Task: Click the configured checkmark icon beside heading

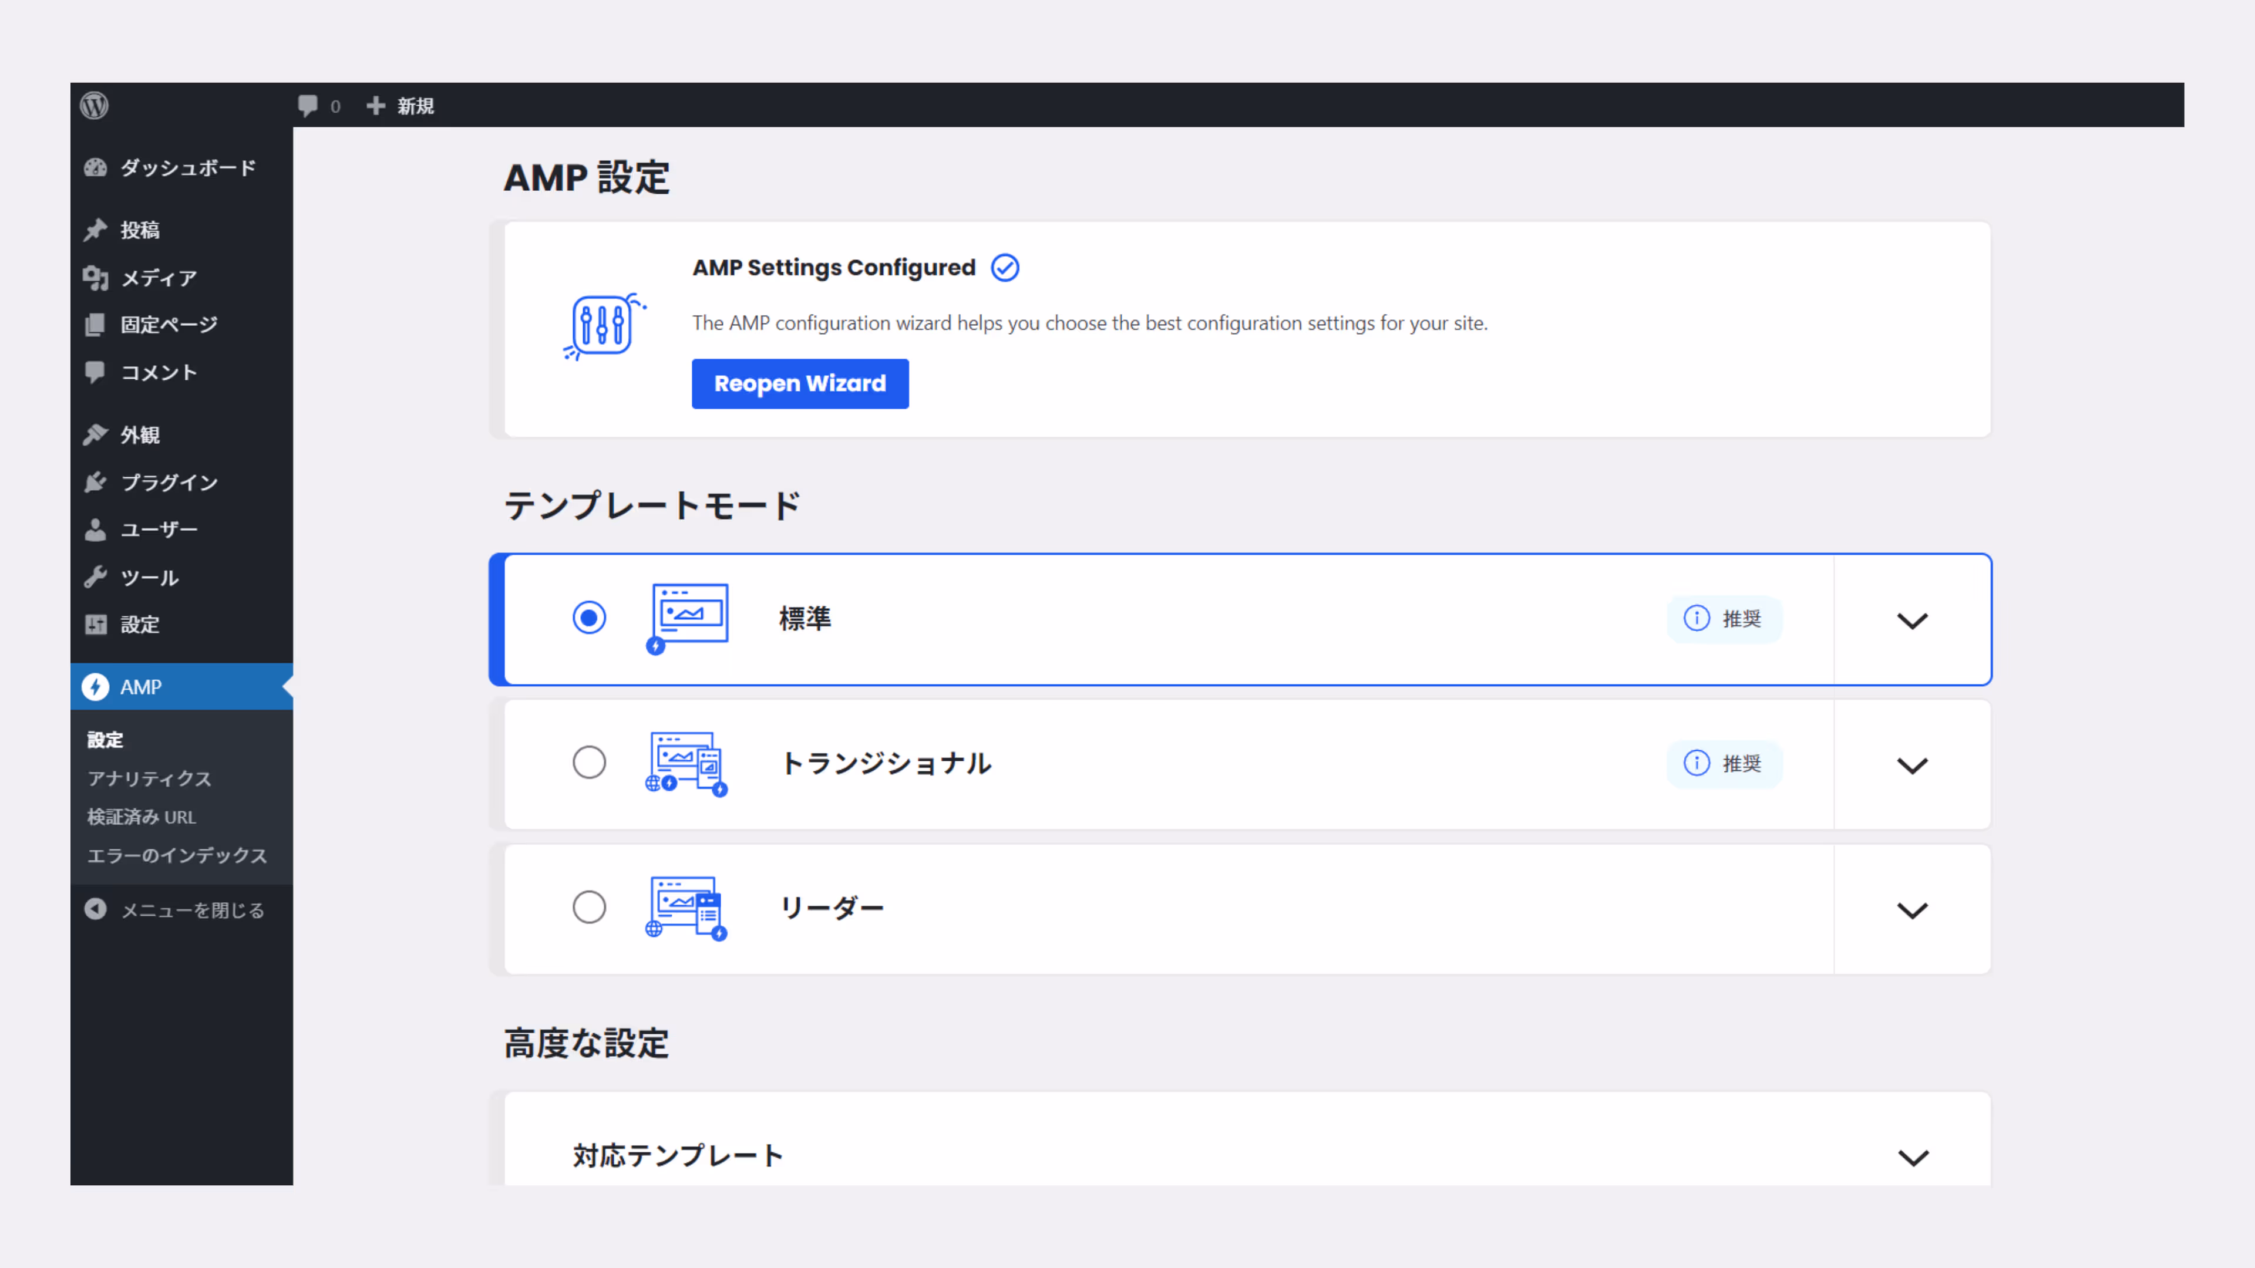Action: coord(1005,268)
